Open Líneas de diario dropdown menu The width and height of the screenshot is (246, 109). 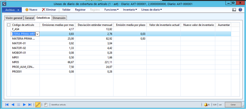(x=152, y=10)
